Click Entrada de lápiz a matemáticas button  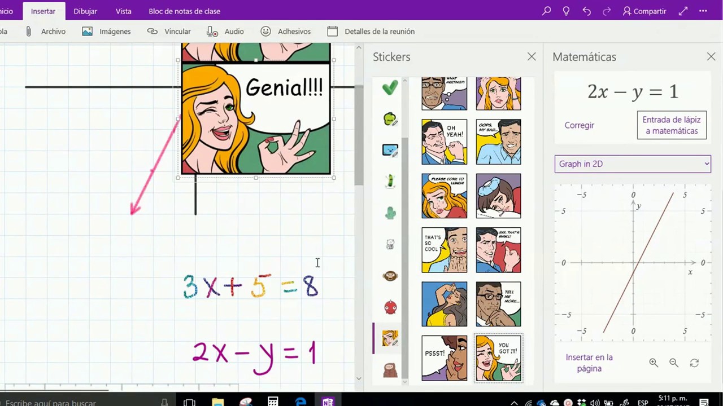pos(672,125)
